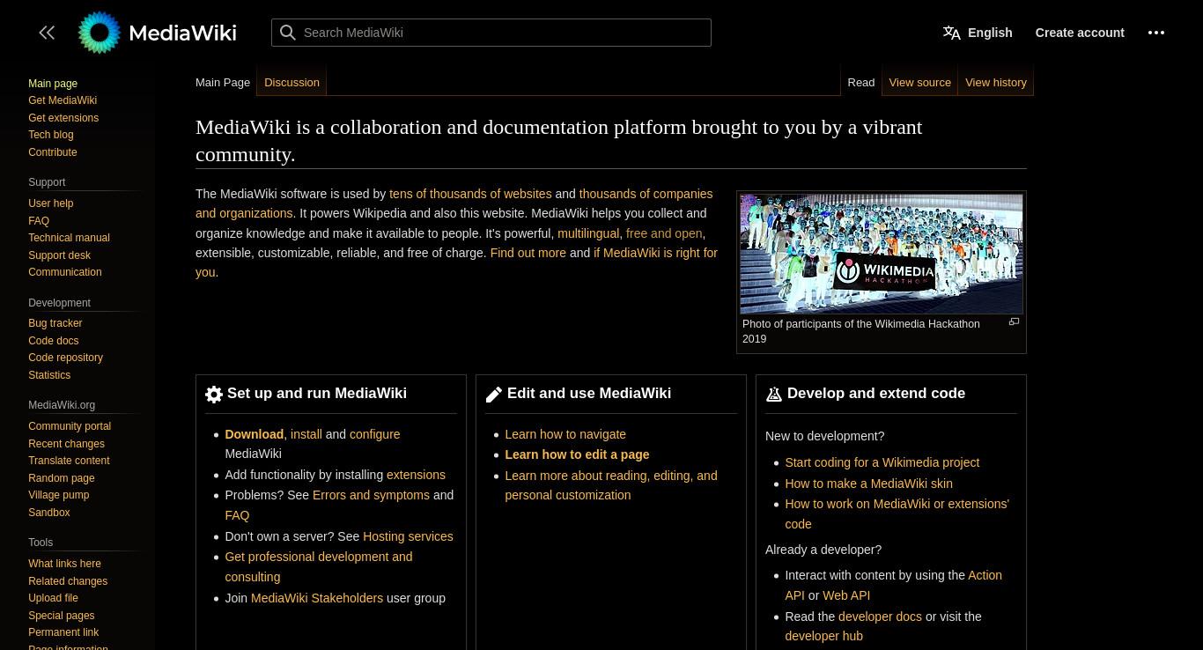This screenshot has width=1203, height=650.
Task: Open the 'developer hub' link
Action: tap(823, 636)
